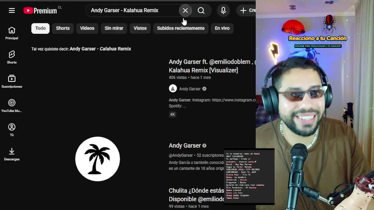Click the channel description Andy García text
Viewport: 374px width, 210px height.
tap(196, 166)
